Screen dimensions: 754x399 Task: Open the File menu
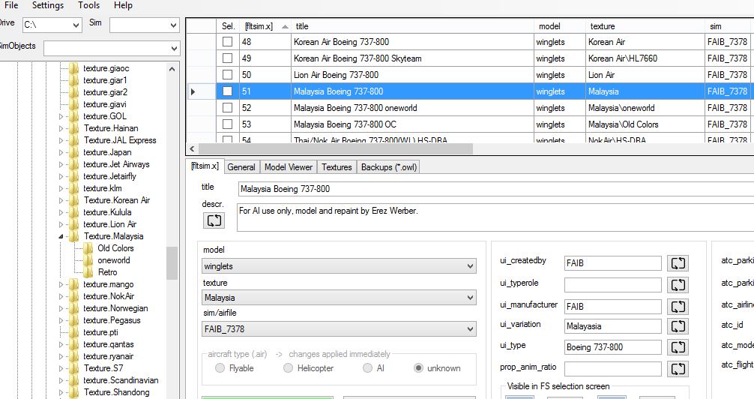click(11, 5)
